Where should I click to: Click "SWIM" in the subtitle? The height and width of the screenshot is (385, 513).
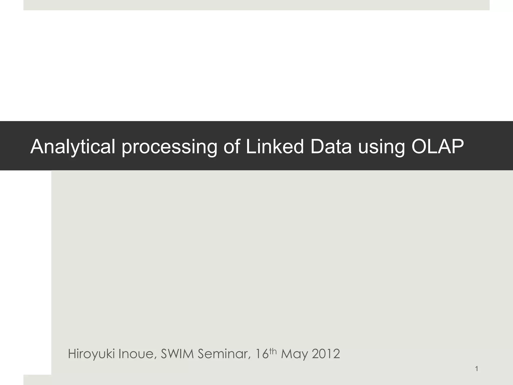pos(177,354)
